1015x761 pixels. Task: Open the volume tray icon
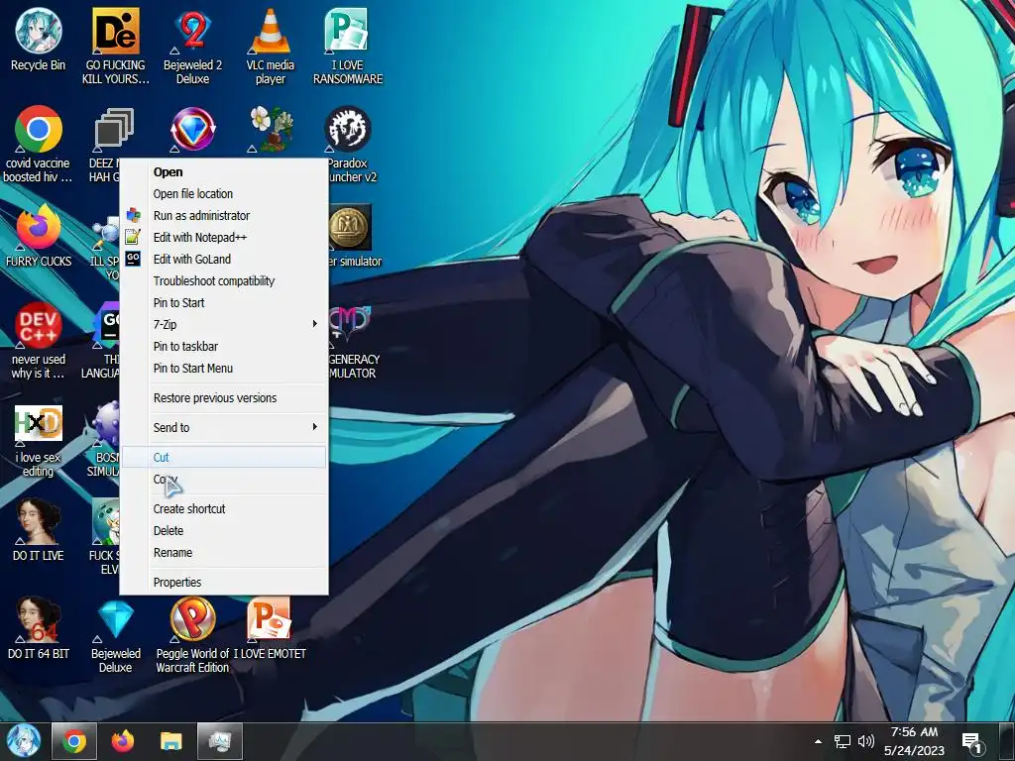(865, 741)
